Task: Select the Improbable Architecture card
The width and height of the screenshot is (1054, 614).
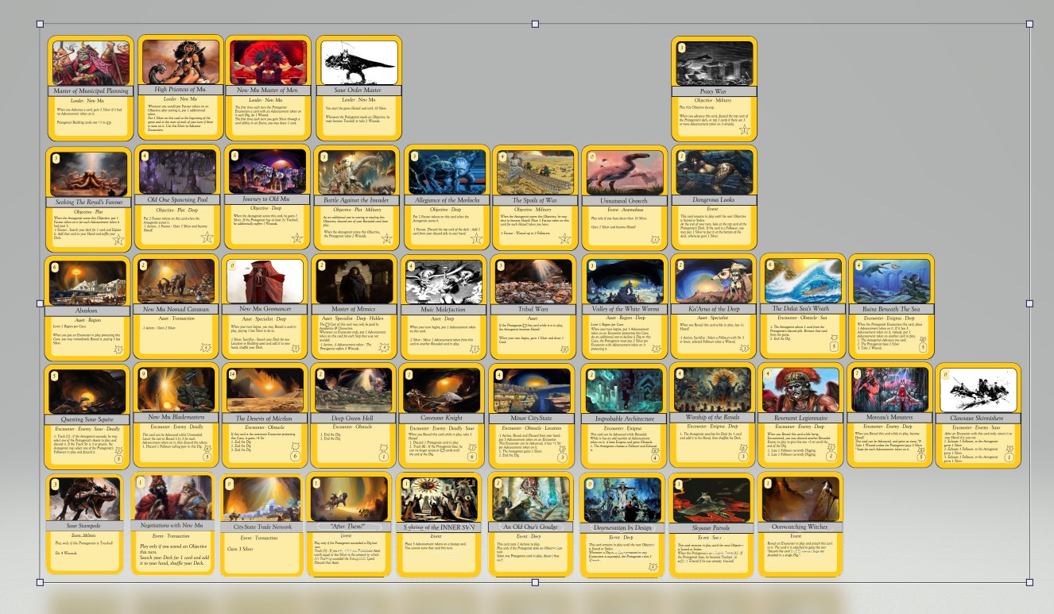Action: pos(625,418)
